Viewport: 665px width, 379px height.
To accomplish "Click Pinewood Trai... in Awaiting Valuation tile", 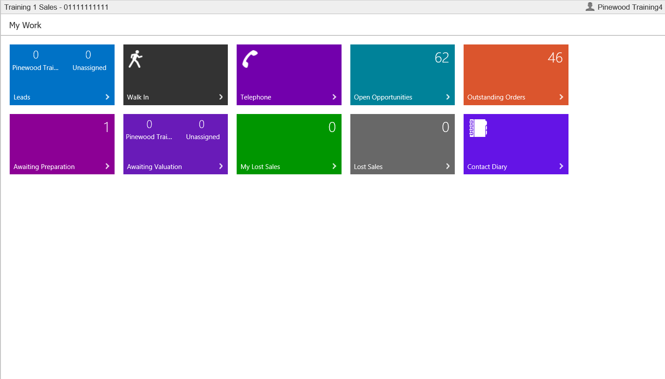I will click(149, 137).
